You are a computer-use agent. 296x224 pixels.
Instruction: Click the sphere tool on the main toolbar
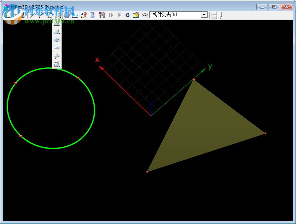(x=67, y=16)
